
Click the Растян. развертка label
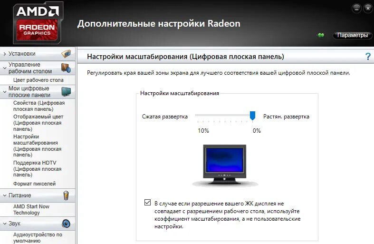286,117
